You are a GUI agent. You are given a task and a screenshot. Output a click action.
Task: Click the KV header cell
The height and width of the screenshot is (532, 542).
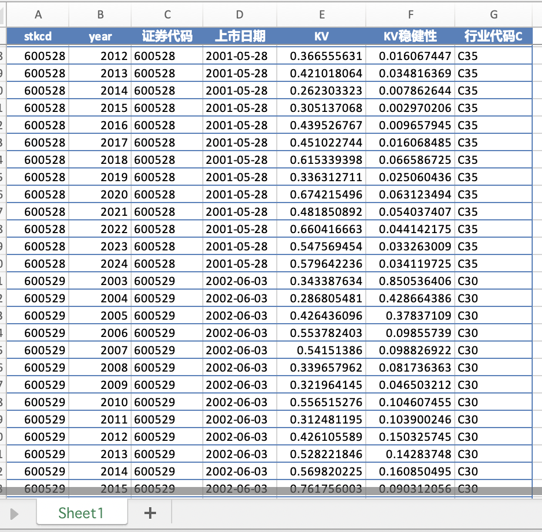[x=321, y=36]
